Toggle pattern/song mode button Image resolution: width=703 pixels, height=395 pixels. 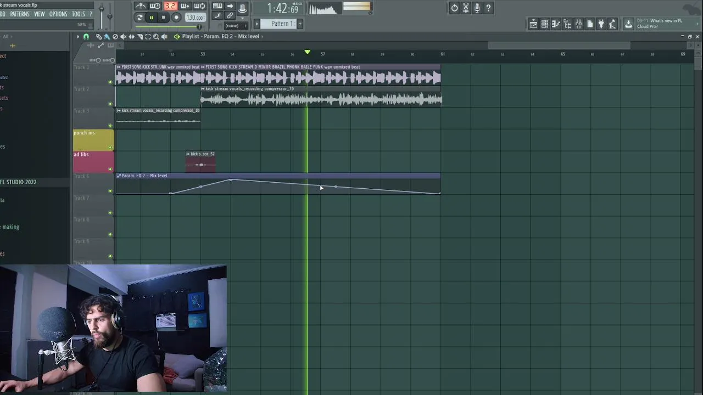click(140, 17)
